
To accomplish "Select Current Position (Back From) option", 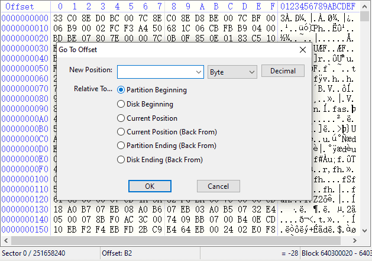I will click(x=121, y=132).
